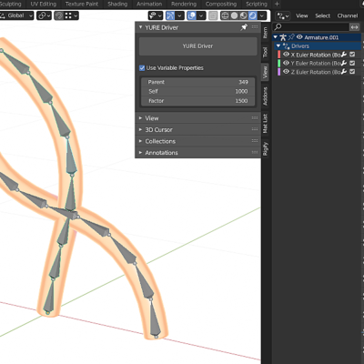Toggle modifiers wrench on Z Euler Rotation
The image size is (364, 364).
click(344, 72)
